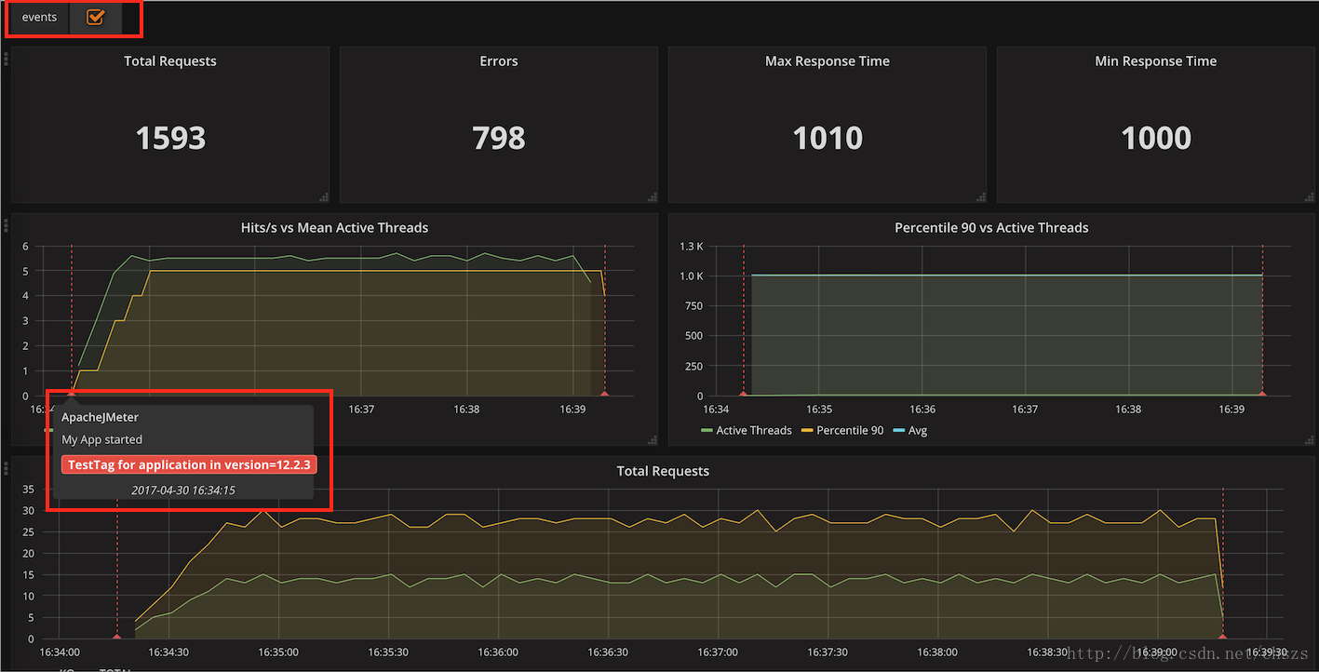Click the resize handle on Total Requests stat panel
The image size is (1319, 672).
click(x=324, y=196)
